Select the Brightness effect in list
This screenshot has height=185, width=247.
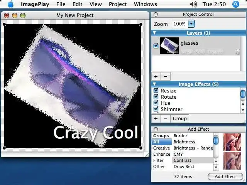(x=193, y=142)
